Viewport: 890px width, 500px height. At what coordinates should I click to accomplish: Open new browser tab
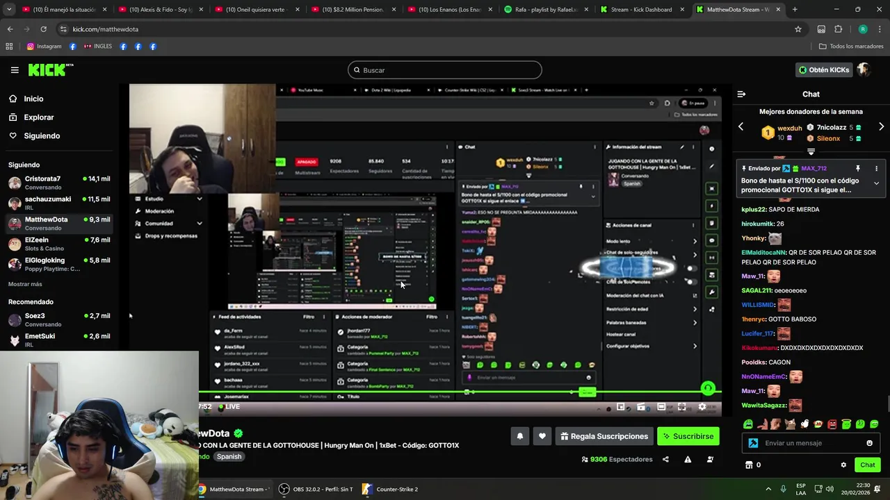pos(795,10)
